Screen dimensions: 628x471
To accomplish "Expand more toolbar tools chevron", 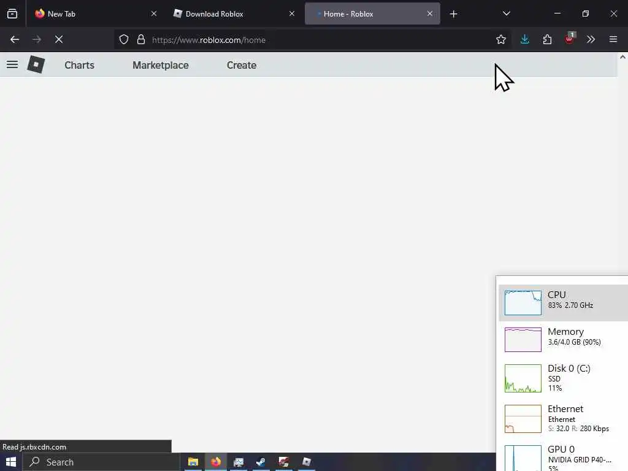I will pyautogui.click(x=591, y=39).
